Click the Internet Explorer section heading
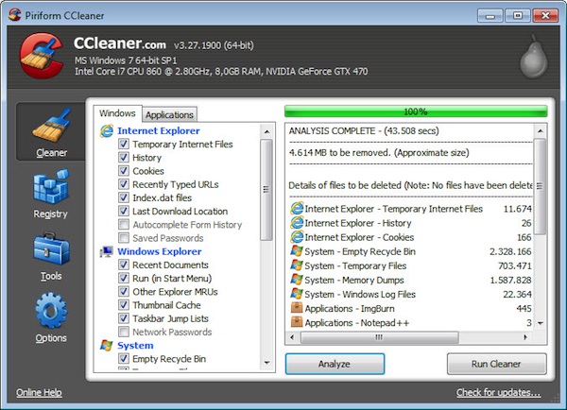The height and width of the screenshot is (410, 567). coord(159,131)
